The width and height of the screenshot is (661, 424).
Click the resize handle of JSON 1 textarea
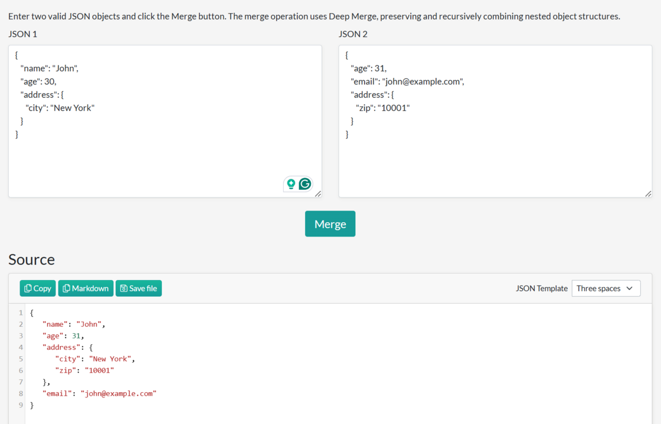tap(318, 193)
